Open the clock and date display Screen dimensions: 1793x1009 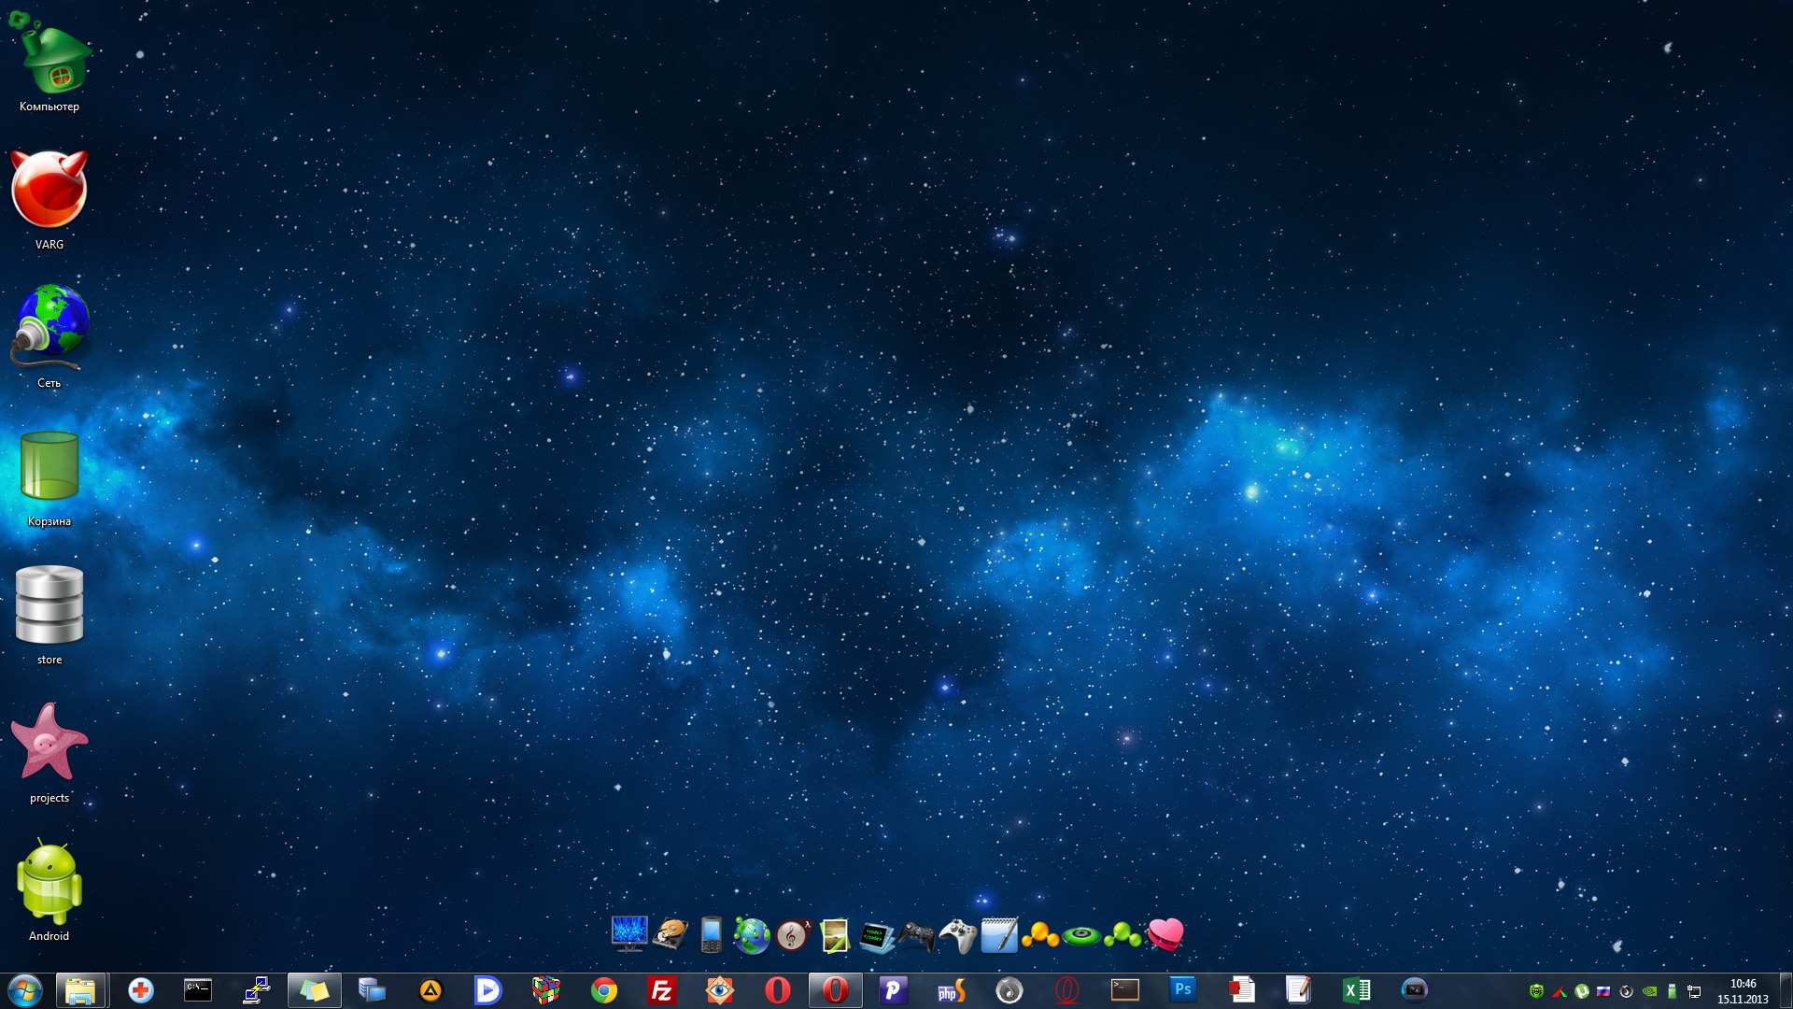[1743, 991]
